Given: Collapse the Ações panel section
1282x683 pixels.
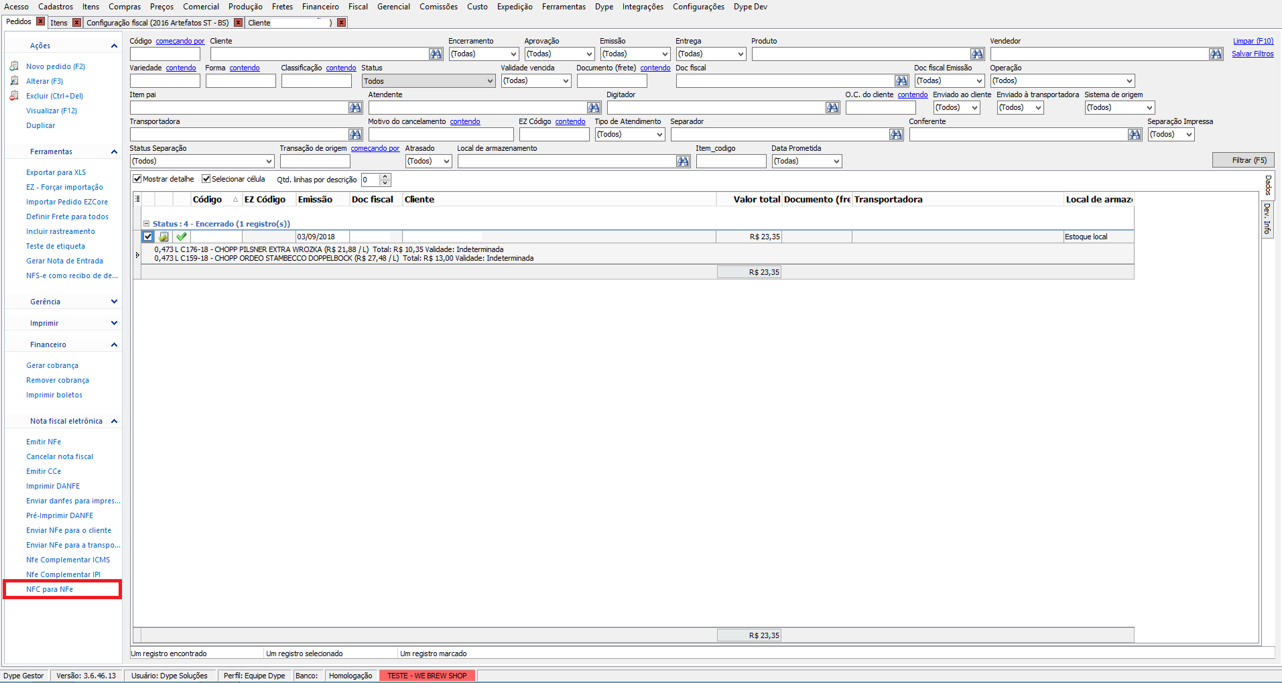Looking at the screenshot, I should point(114,46).
